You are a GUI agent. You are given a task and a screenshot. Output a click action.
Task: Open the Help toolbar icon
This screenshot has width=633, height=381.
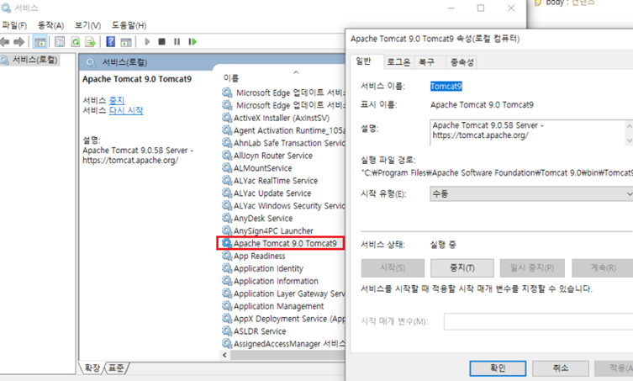[x=110, y=41]
